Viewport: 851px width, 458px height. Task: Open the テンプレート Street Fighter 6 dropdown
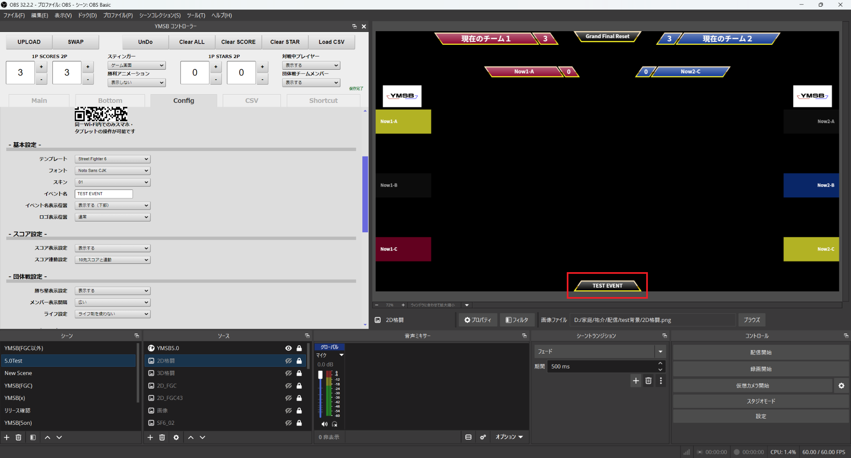coord(113,159)
